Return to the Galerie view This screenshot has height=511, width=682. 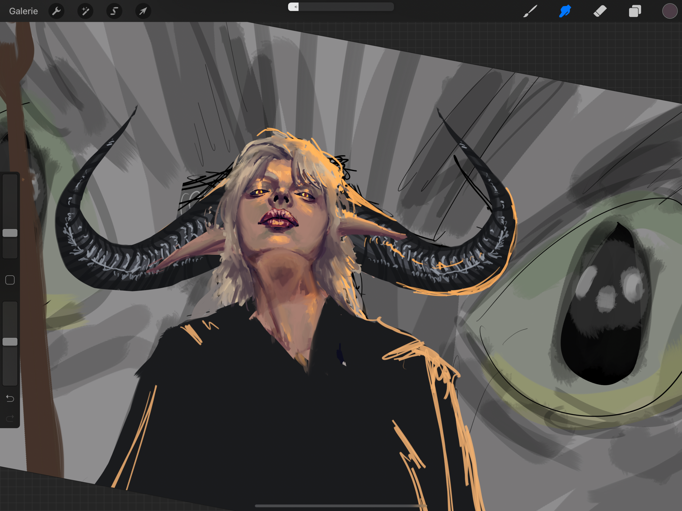pyautogui.click(x=23, y=11)
